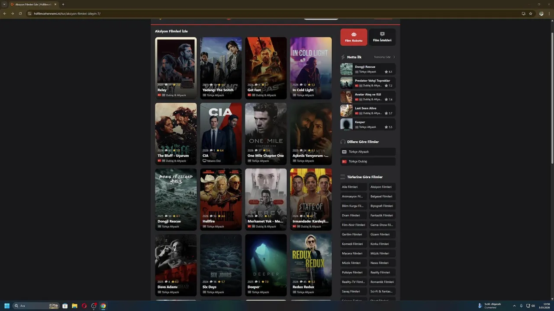Open Aşkınla Yanıyorum movie card
Screen dimensions: 554x311
(311, 133)
